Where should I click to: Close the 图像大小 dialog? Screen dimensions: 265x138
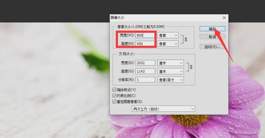pos(224,18)
